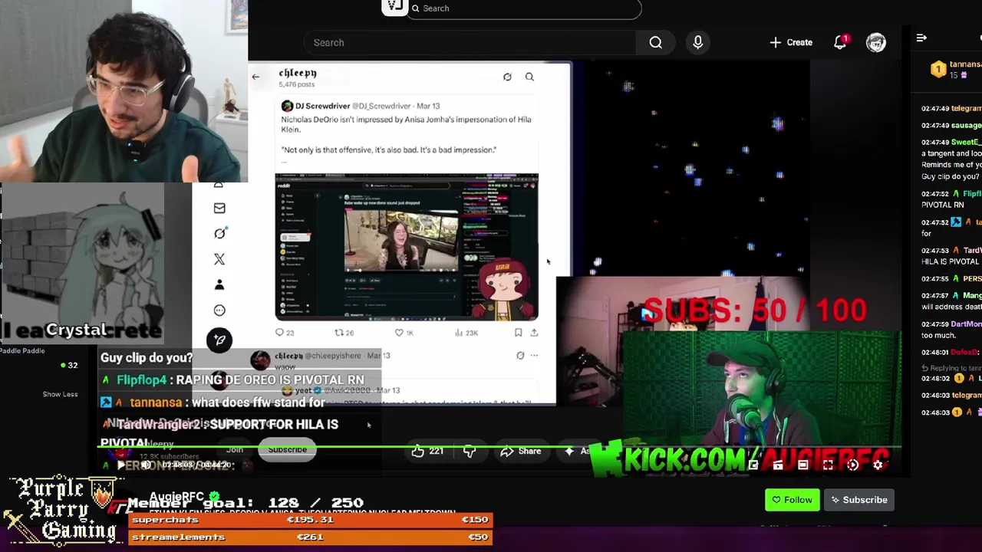
Task: Expand the truncated DJ Screwdriver tweet ellipsis
Action: point(284,160)
